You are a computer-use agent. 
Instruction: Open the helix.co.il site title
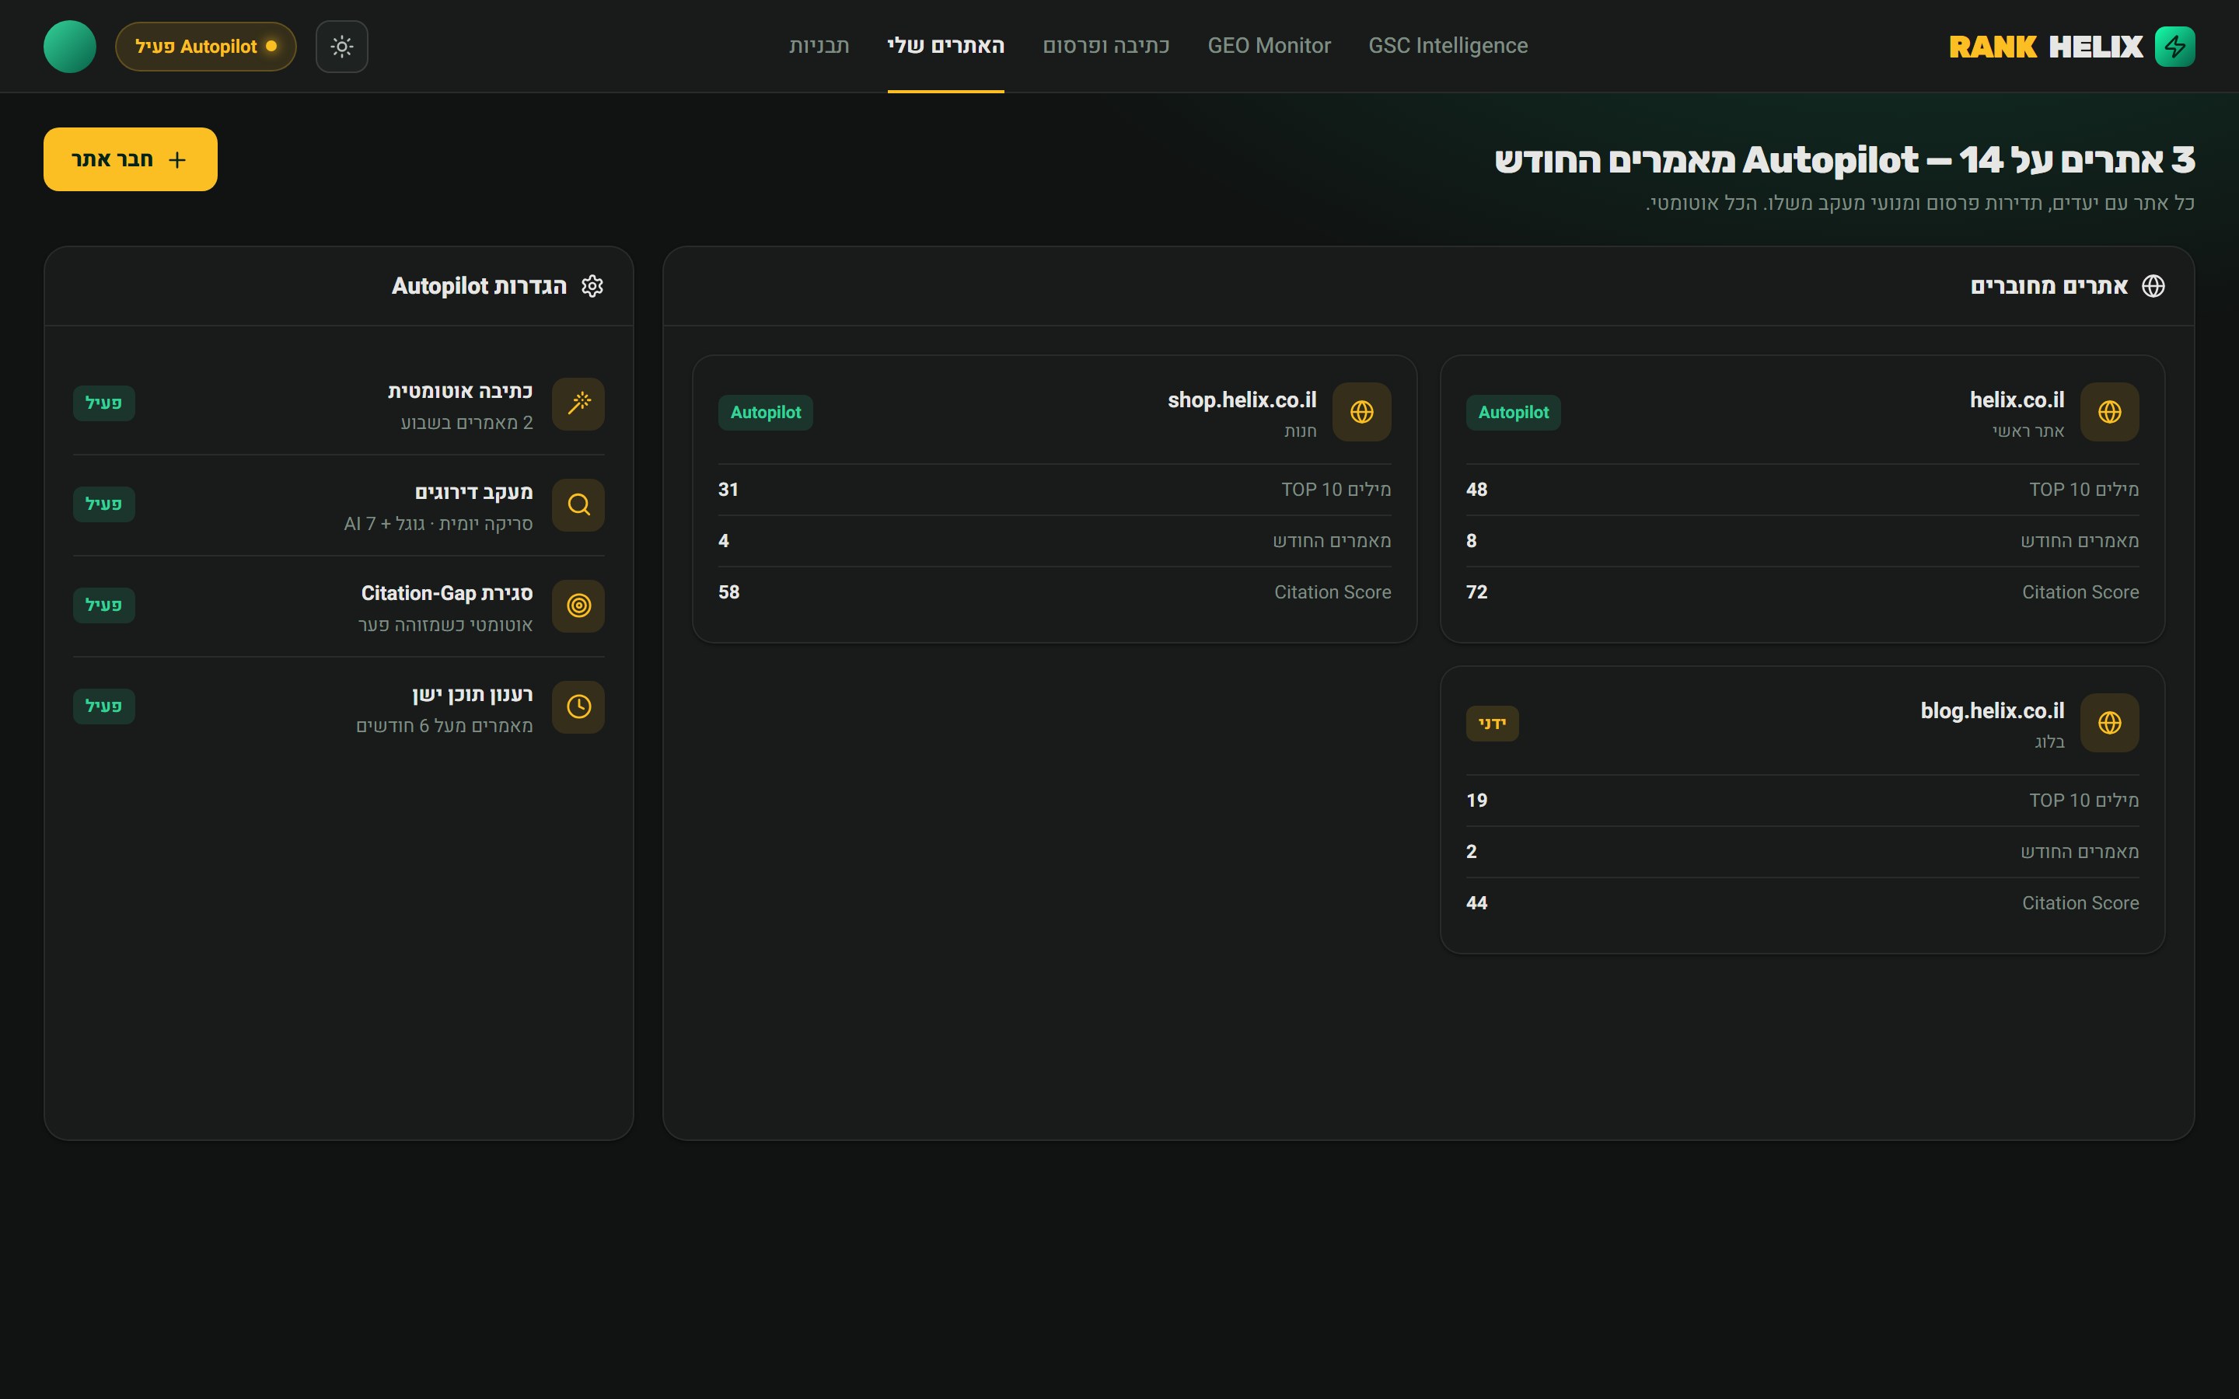[x=2016, y=399]
